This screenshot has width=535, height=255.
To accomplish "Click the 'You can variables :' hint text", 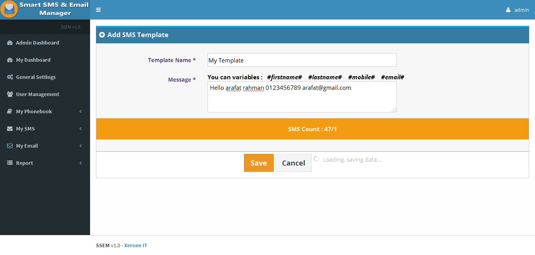I will [x=235, y=77].
